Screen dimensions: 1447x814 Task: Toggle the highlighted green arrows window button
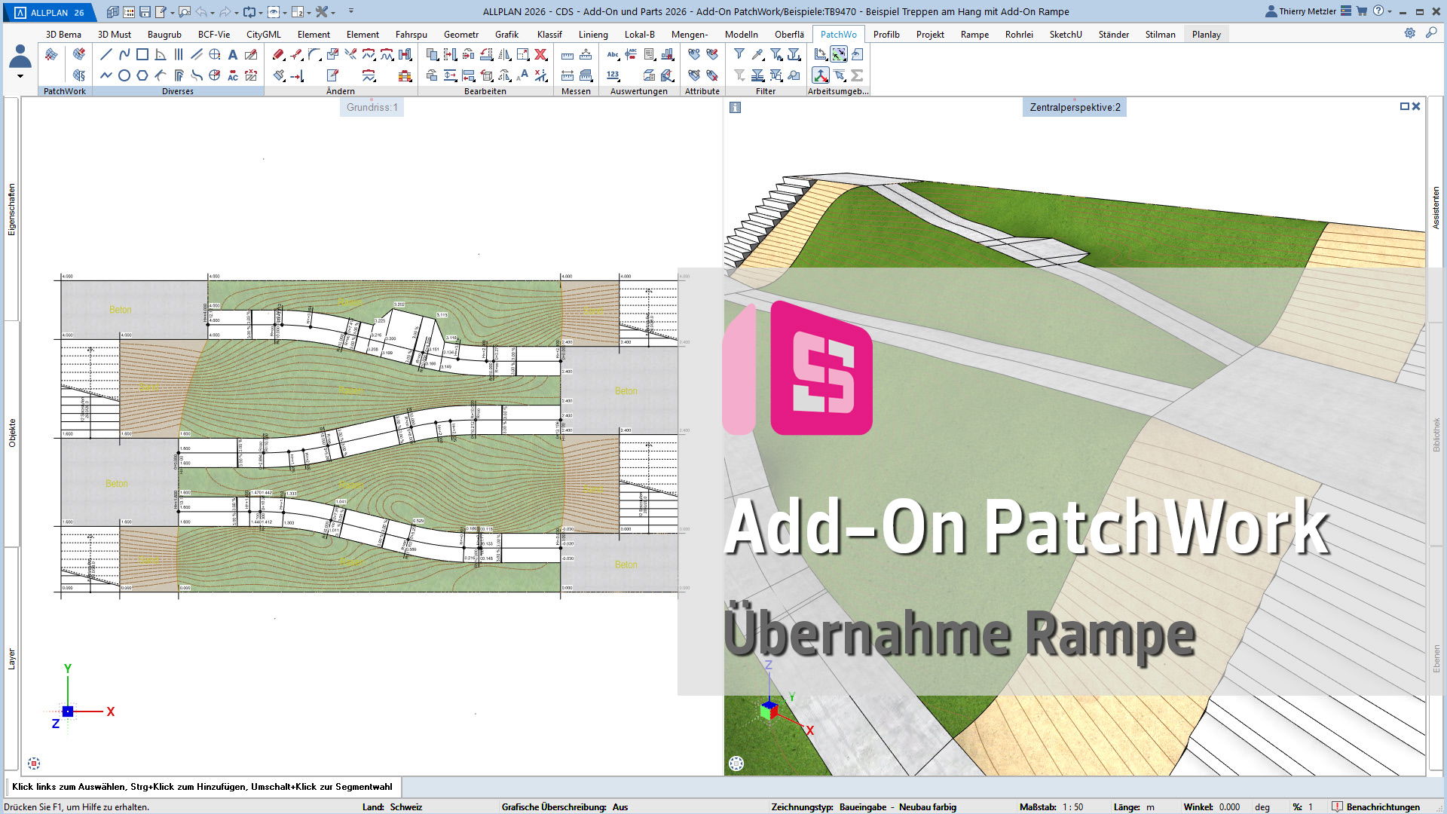click(838, 54)
